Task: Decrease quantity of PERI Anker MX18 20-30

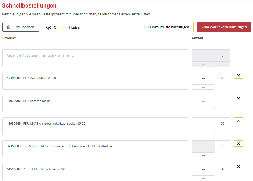Action: click(203, 78)
